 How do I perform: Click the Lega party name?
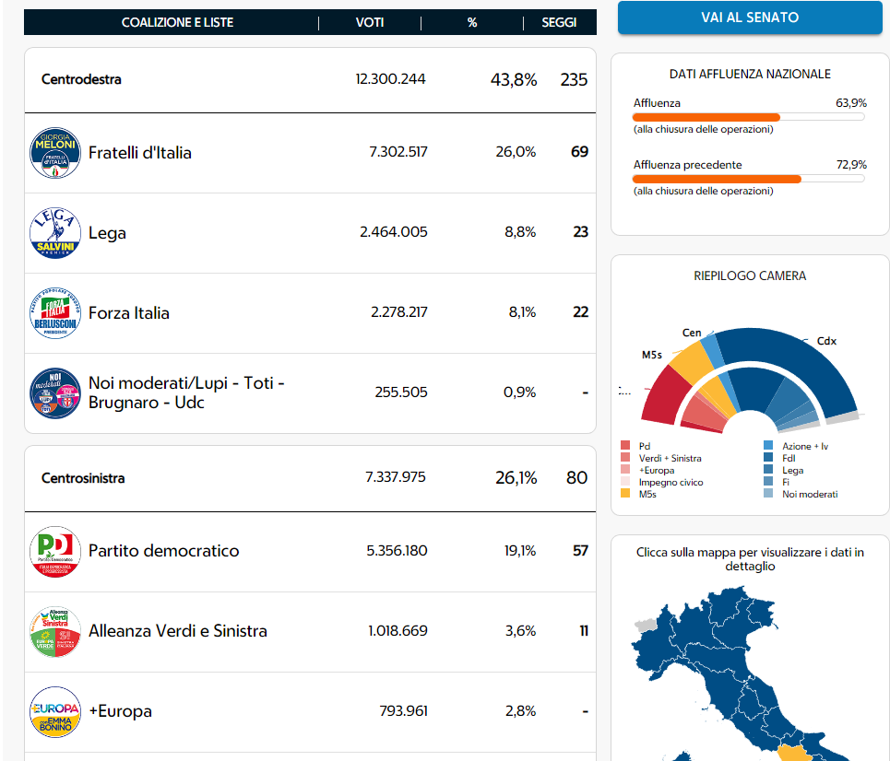tap(107, 233)
